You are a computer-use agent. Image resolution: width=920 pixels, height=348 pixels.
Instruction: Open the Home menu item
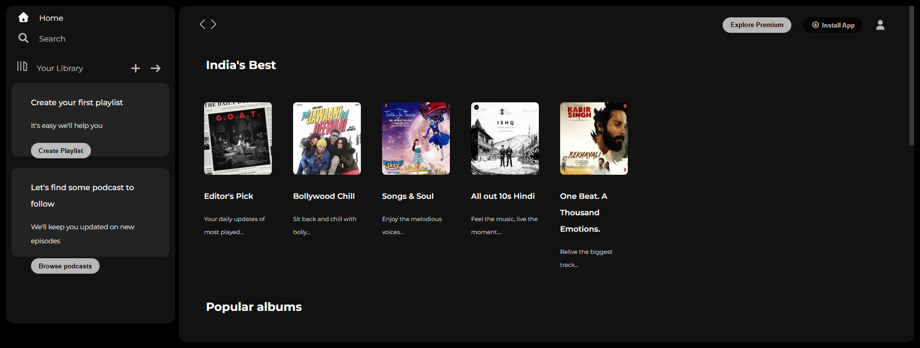click(x=51, y=18)
